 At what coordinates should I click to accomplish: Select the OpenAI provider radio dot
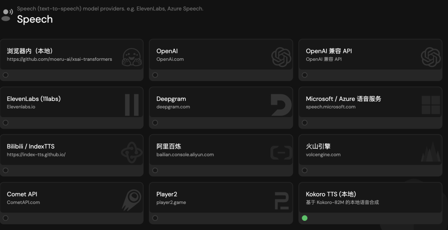pyautogui.click(x=155, y=75)
